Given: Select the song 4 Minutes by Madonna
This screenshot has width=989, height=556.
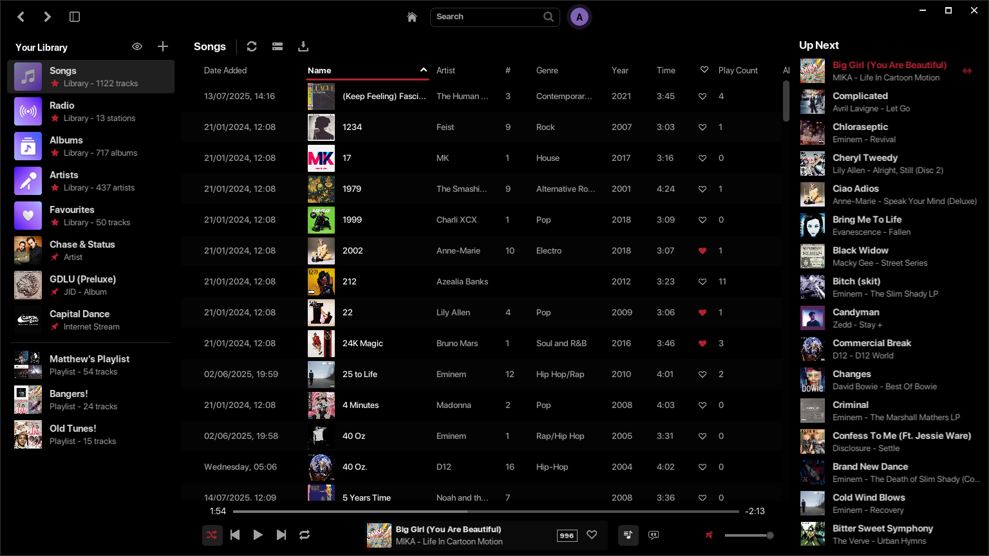Looking at the screenshot, I should pyautogui.click(x=481, y=405).
